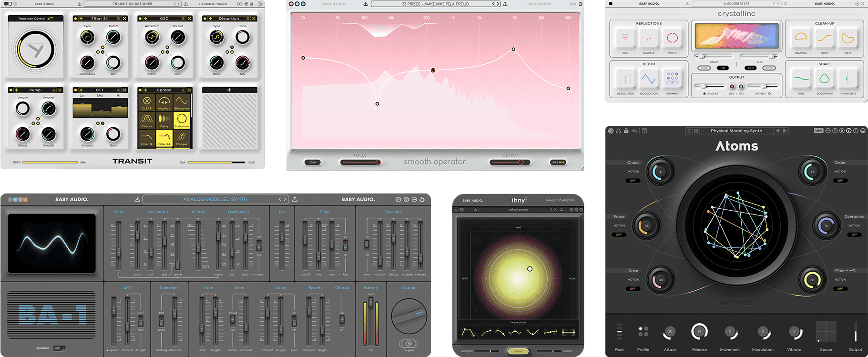Viewport: 868px width, 357px height.
Task: Click the large Output knob on BA-1
Action: [409, 316]
